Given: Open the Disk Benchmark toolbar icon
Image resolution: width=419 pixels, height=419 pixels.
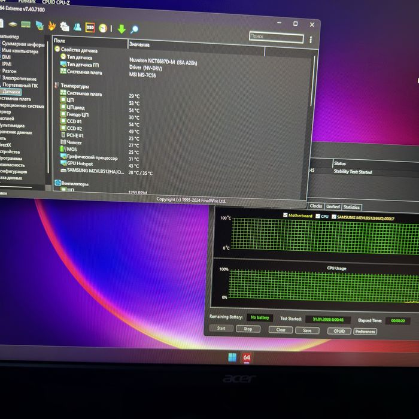Looking at the screenshot, I should point(13,25).
